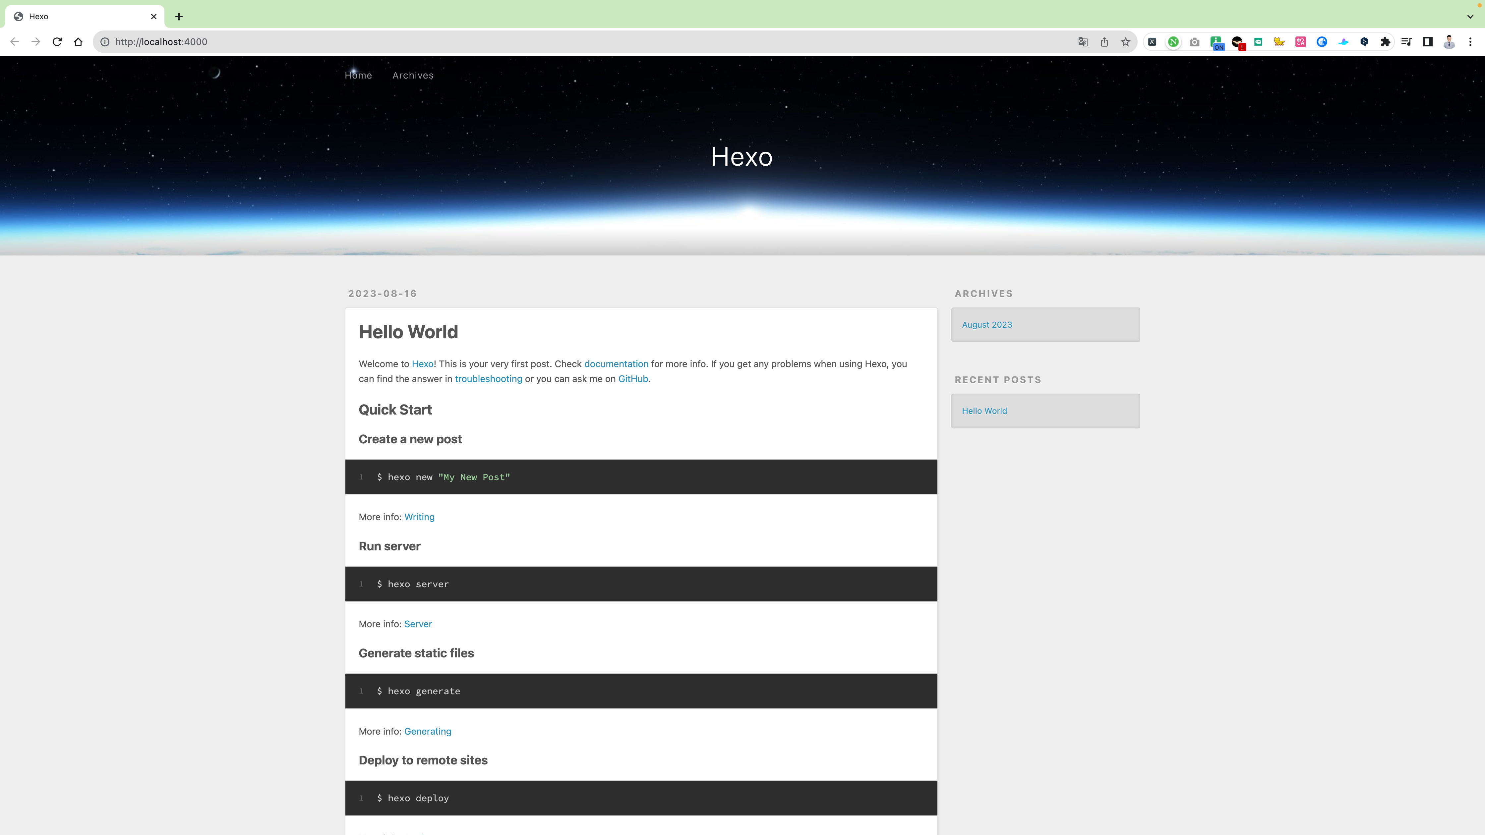The image size is (1485, 835).
Task: Follow the Hexo link in the welcome text
Action: (423, 363)
